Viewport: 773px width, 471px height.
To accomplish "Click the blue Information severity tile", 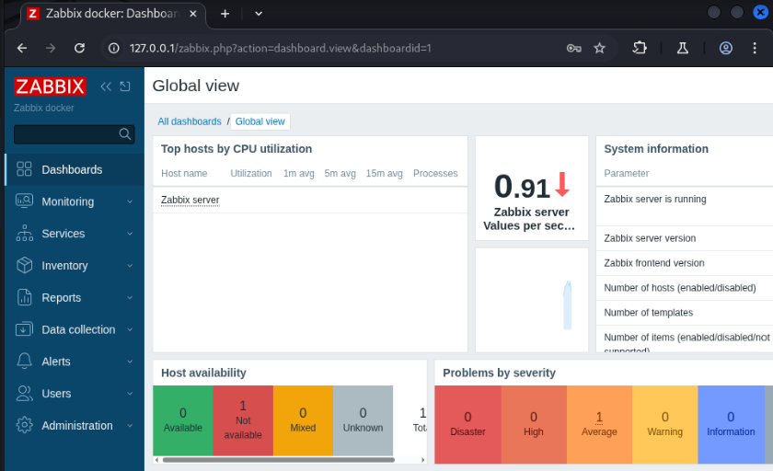I will 731,424.
